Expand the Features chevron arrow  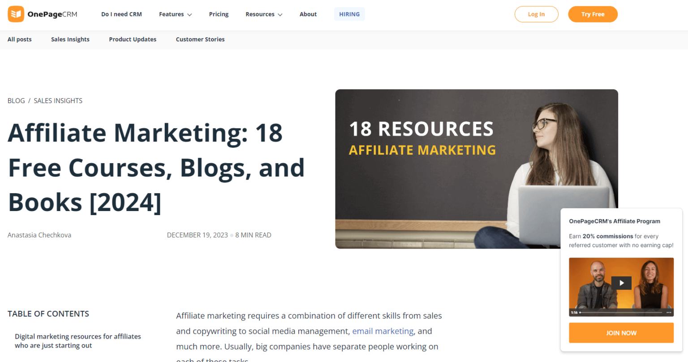pyautogui.click(x=190, y=15)
